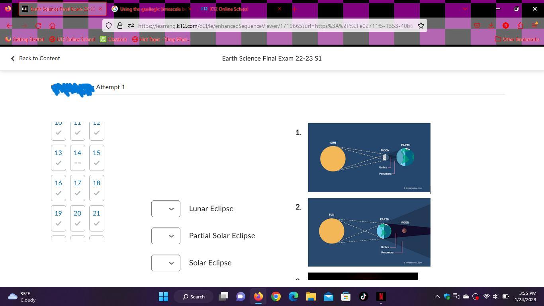Open Netflix from the taskbar
Image resolution: width=544 pixels, height=306 pixels.
pyautogui.click(x=381, y=296)
